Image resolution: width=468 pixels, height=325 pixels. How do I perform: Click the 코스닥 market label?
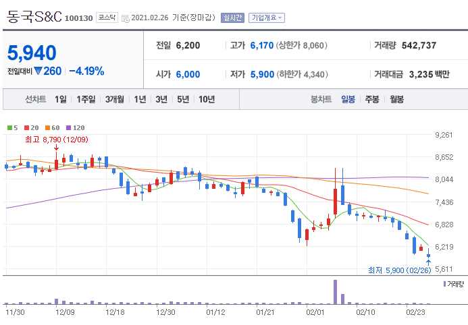107,18
